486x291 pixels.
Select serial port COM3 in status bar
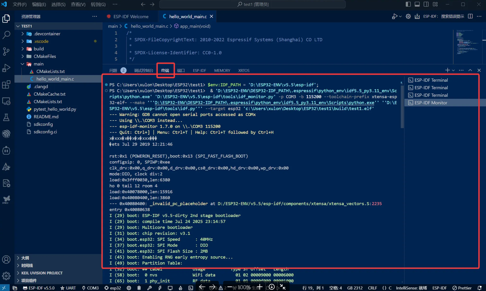tap(90, 288)
